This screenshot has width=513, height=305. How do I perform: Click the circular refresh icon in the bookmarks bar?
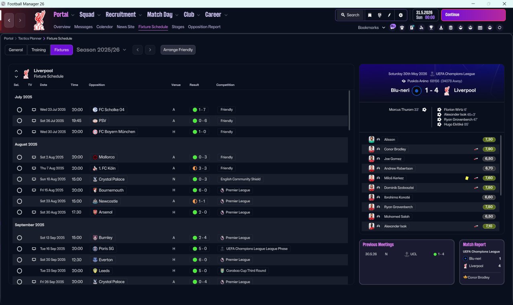point(499,28)
